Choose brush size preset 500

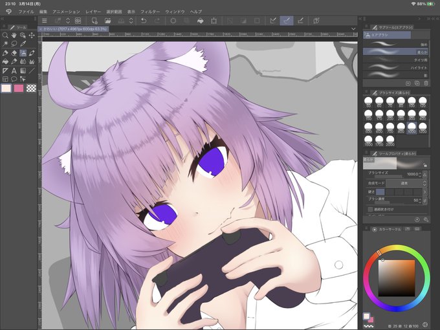click(368, 127)
